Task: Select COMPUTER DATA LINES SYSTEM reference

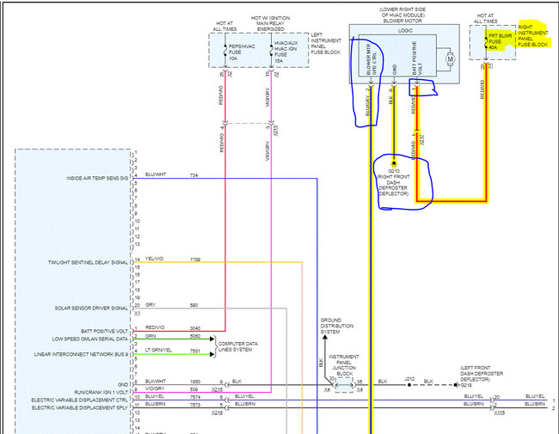Action: (237, 346)
